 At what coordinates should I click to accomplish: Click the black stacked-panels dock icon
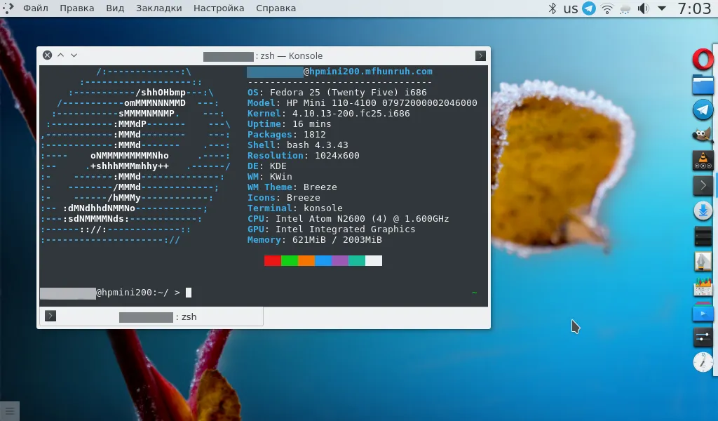coord(703,236)
